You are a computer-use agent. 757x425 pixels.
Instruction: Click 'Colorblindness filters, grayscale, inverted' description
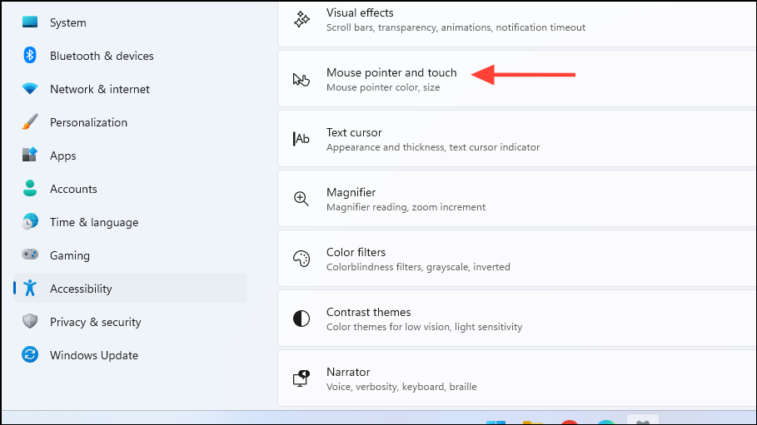coord(418,267)
